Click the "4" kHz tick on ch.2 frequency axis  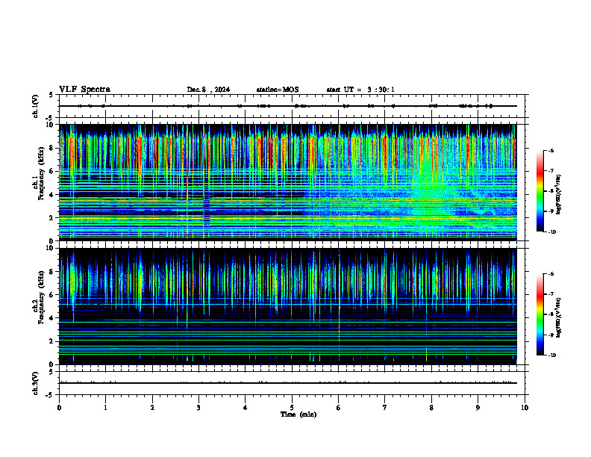[52, 318]
